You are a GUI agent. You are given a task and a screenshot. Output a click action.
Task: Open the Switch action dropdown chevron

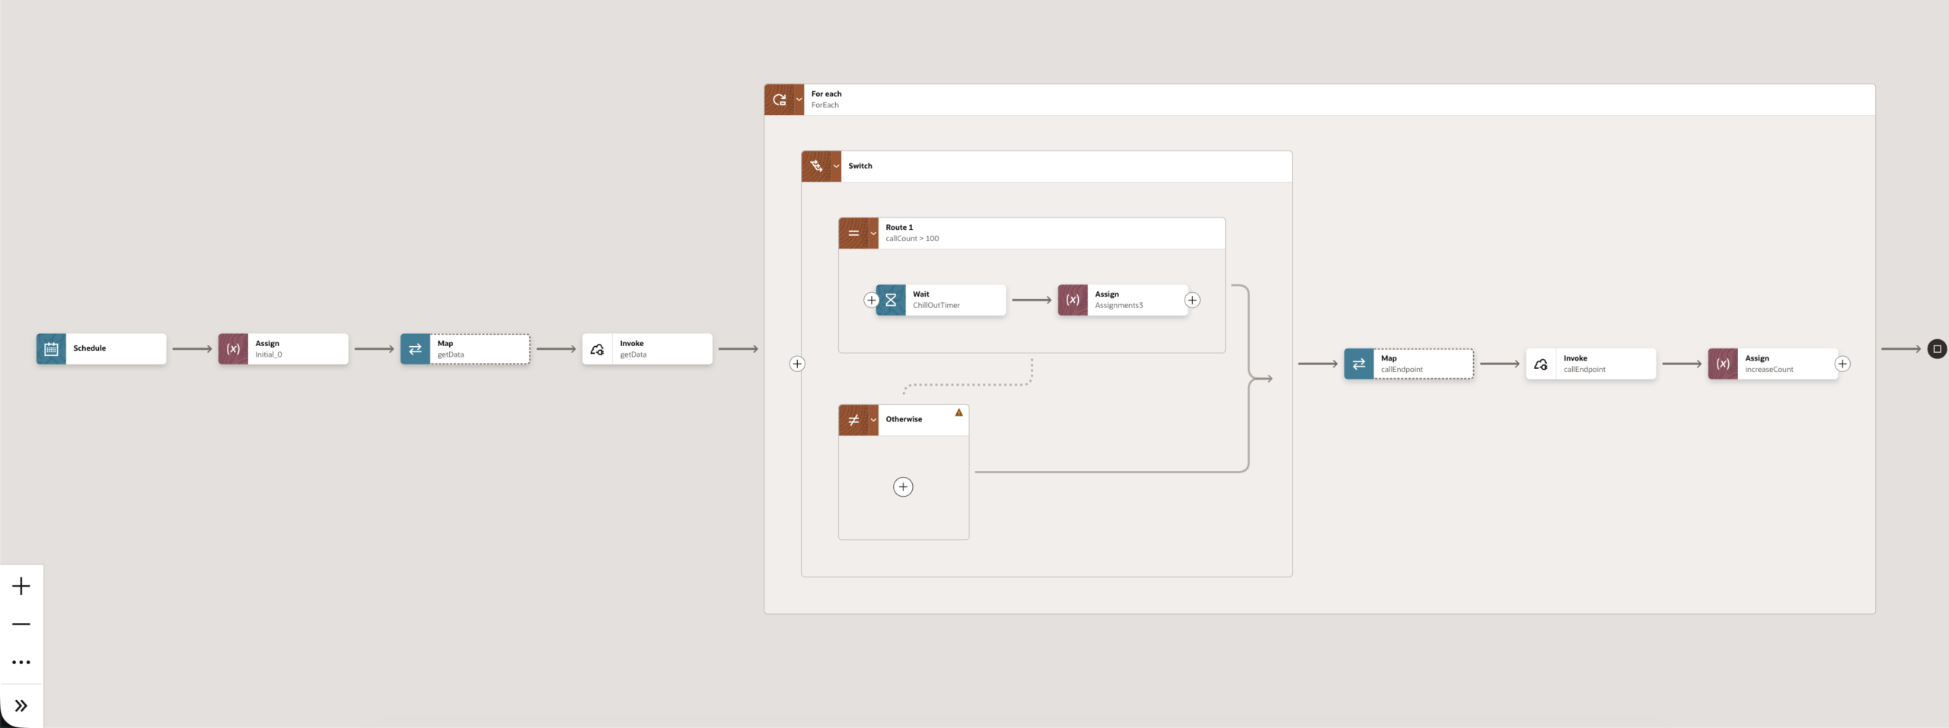(x=836, y=166)
